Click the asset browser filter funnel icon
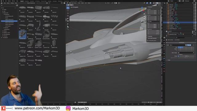The height and width of the screenshot is (111, 197). [62, 3]
